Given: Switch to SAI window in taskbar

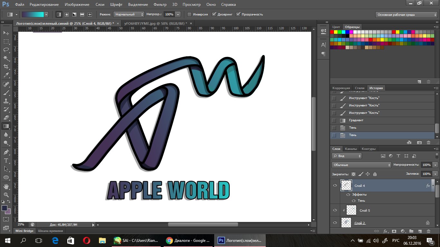Looking at the screenshot, I should tap(137, 240).
